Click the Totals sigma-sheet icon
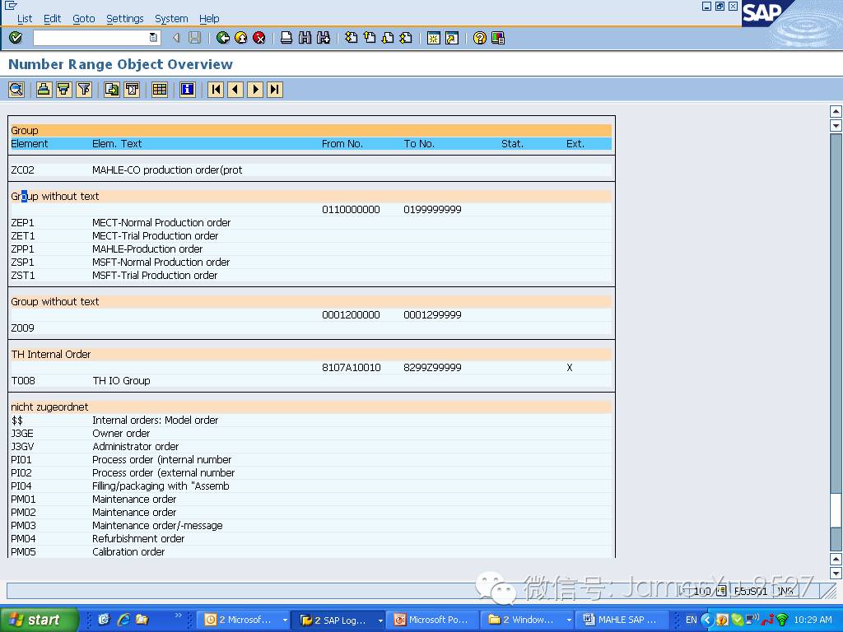843x632 pixels. point(132,89)
